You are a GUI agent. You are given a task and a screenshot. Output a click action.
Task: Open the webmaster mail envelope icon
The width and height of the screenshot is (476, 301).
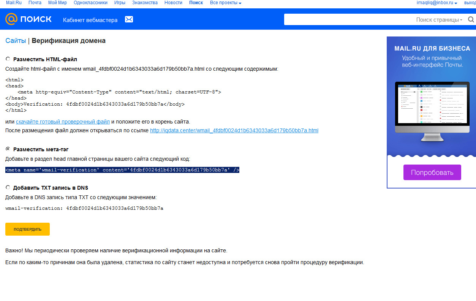pyautogui.click(x=129, y=19)
